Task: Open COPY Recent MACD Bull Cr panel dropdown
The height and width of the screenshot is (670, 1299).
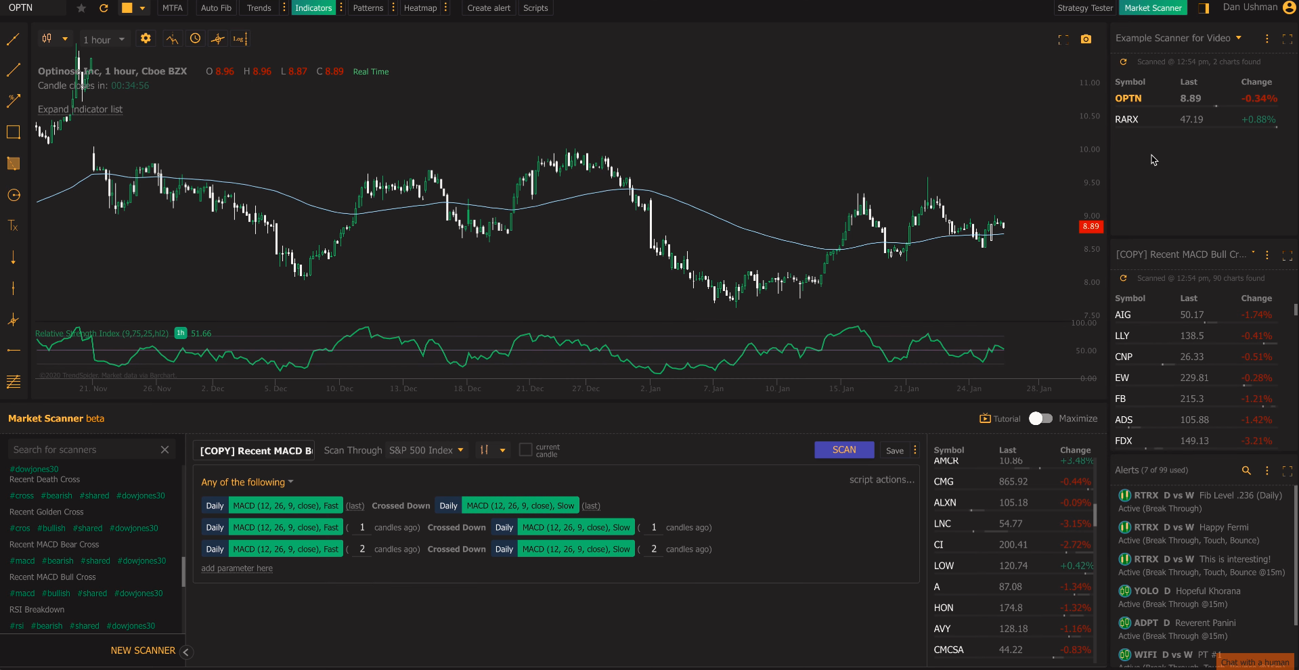Action: pos(1253,253)
